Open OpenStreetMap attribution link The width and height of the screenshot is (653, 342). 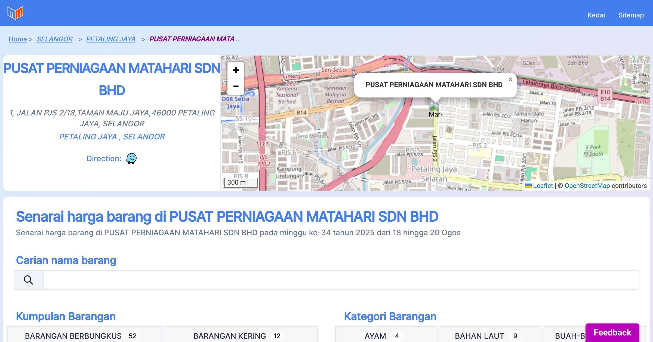click(587, 186)
